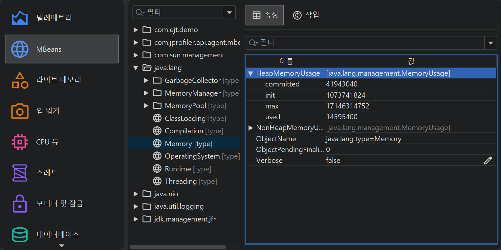
Task: Open Monitors and Locks (모니터 및 잠금) padlock icon
Action: 20,203
